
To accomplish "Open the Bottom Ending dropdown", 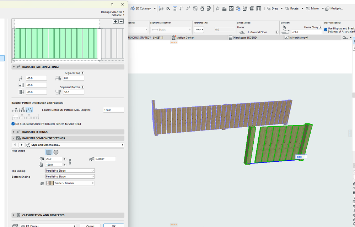I will (x=70, y=177).
